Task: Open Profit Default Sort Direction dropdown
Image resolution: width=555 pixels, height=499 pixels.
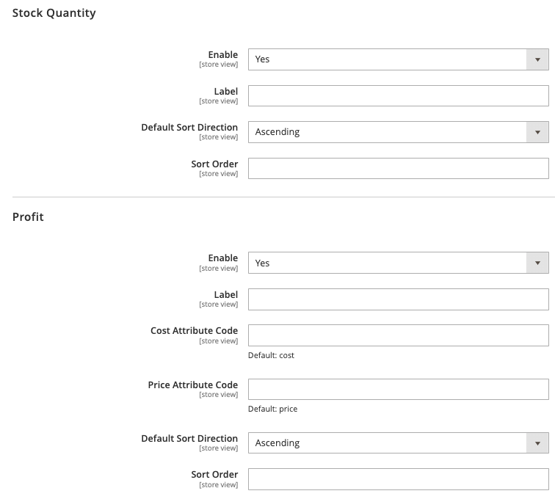Action: (x=398, y=442)
